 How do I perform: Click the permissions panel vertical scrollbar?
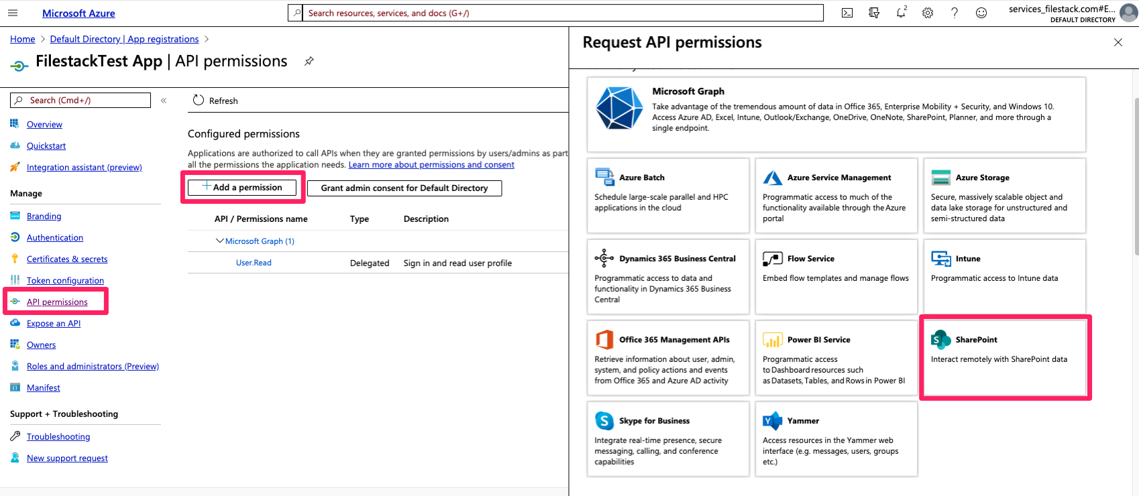pyautogui.click(x=1136, y=176)
